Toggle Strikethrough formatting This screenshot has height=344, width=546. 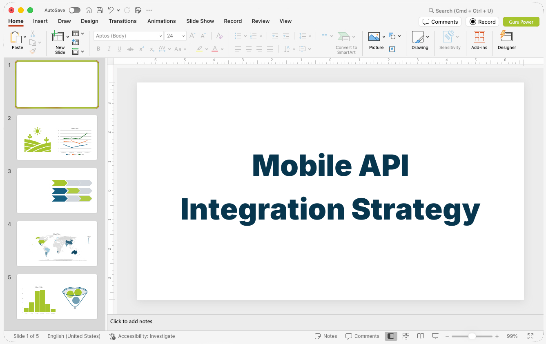(x=130, y=49)
